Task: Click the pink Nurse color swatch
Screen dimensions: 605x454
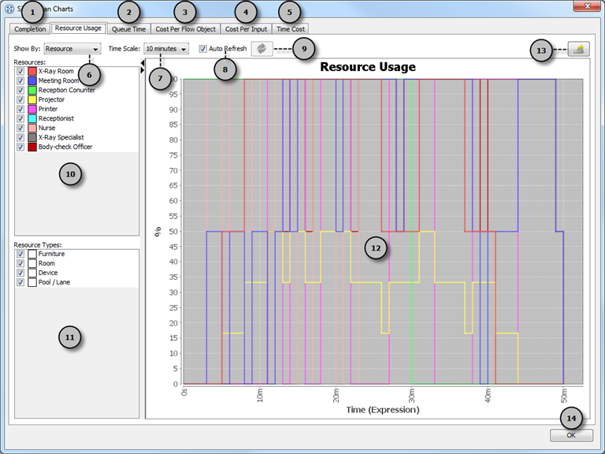Action: pos(32,128)
